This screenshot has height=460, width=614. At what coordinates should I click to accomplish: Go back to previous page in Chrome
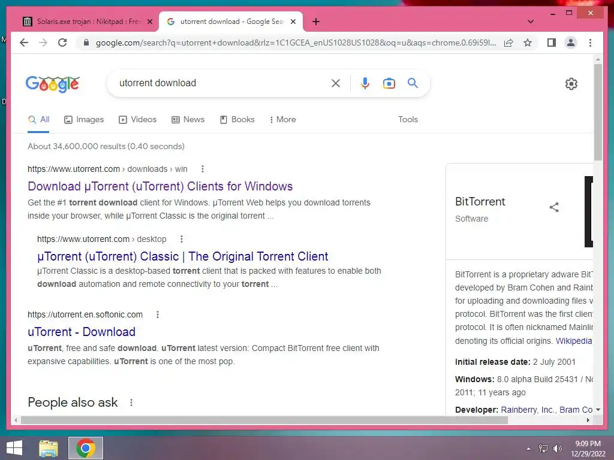point(24,43)
